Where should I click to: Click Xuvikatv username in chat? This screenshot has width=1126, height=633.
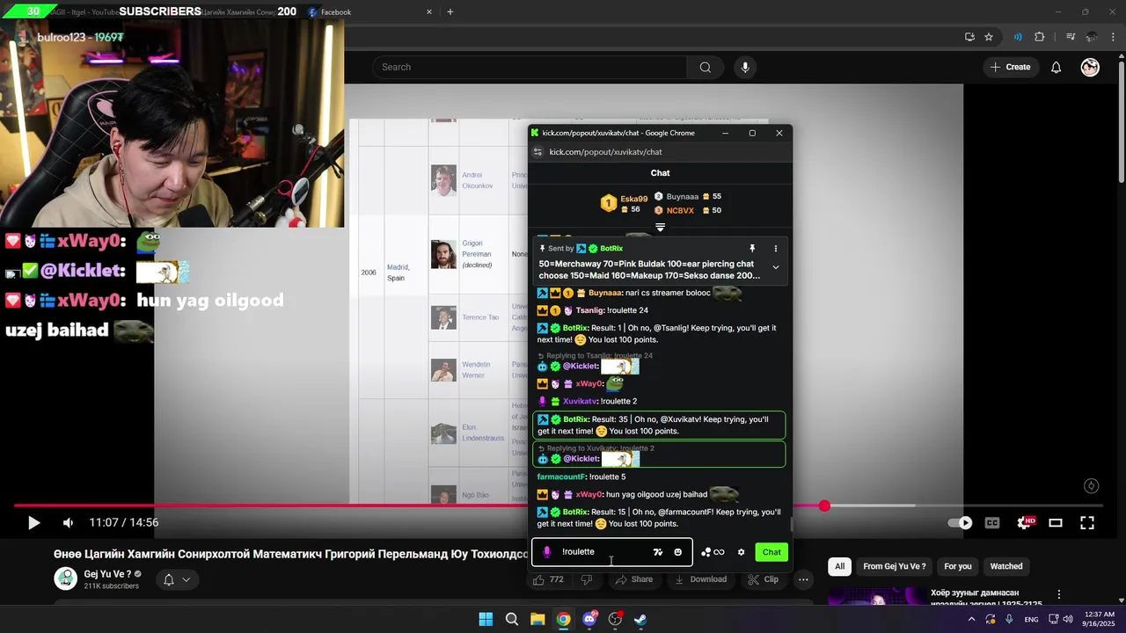tap(580, 402)
